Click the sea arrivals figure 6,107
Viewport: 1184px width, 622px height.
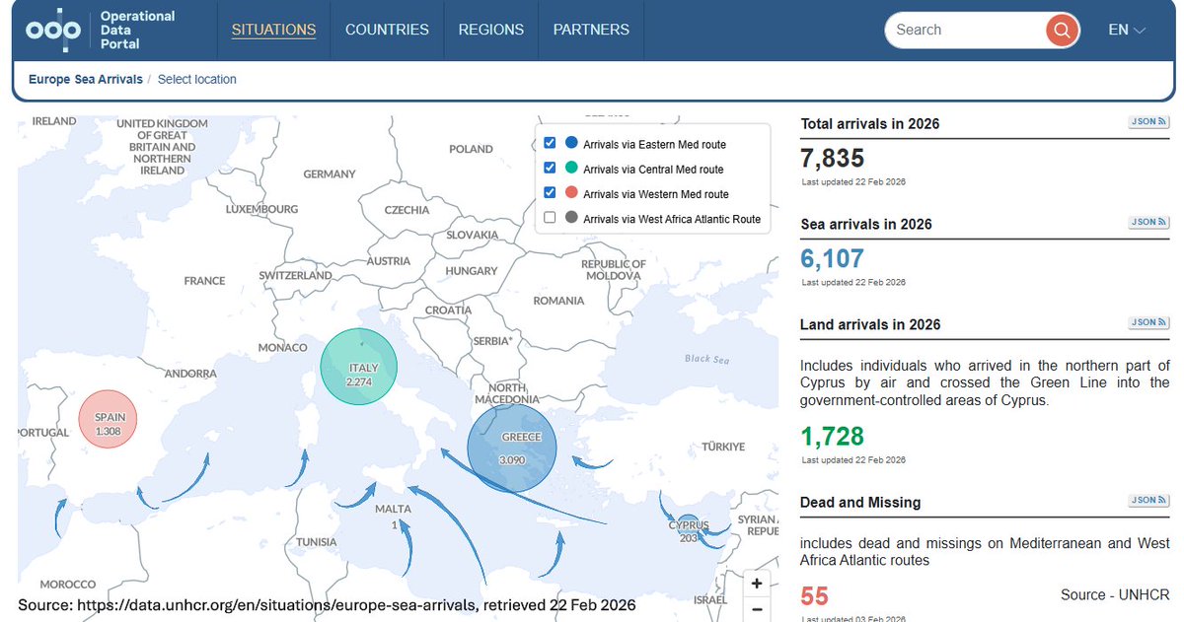coord(833,258)
